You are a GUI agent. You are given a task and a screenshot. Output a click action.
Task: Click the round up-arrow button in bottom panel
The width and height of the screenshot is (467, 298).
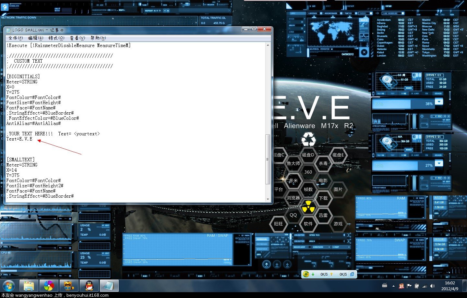tap(267, 265)
